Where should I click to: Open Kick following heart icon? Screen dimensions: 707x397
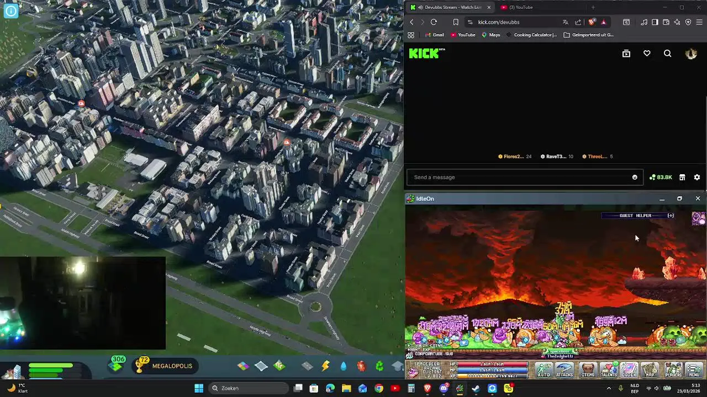647,53
